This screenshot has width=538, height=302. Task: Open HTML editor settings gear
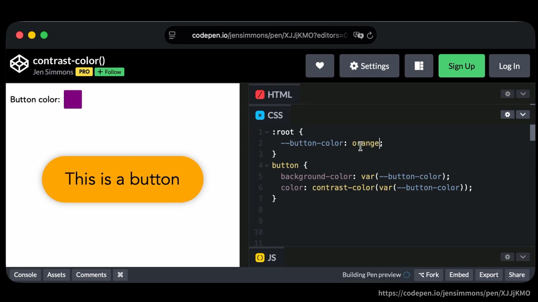pyautogui.click(x=507, y=94)
